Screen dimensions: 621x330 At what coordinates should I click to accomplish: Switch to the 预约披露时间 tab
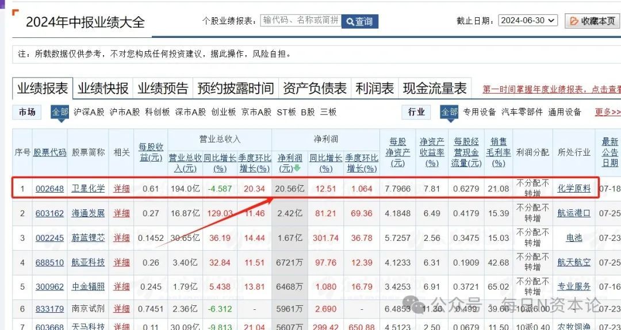coord(236,88)
